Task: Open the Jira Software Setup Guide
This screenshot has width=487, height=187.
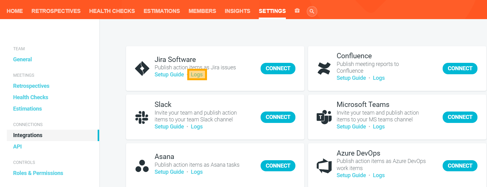Action: (169, 75)
